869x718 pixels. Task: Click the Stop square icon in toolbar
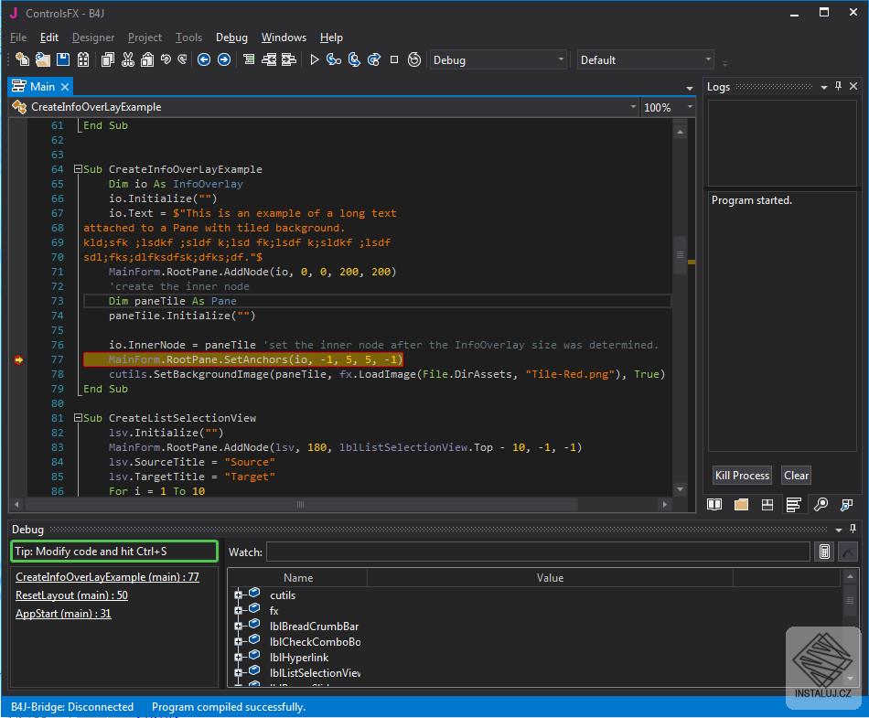tap(394, 60)
